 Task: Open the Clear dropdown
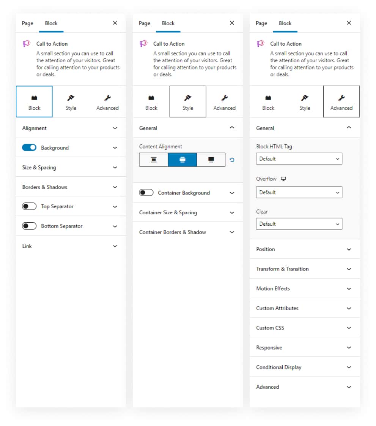(299, 224)
